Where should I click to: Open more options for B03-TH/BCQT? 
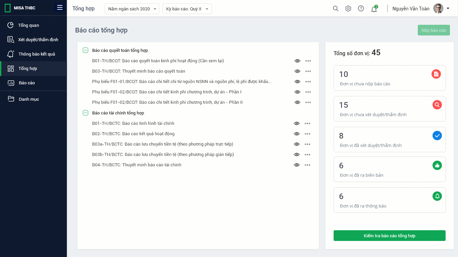click(308, 71)
